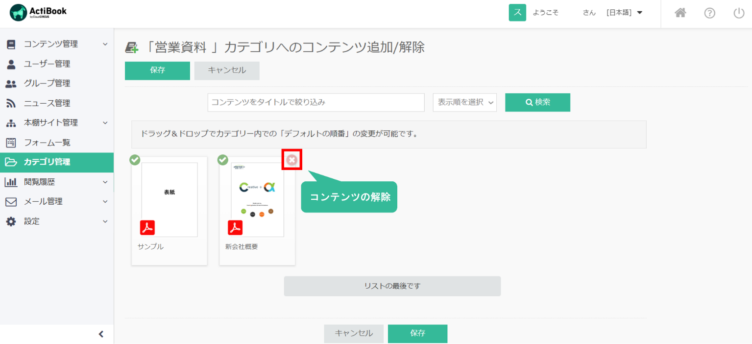752x344 pixels.
Task: Expand the 本棚サイト管理 menu section
Action: click(x=57, y=123)
